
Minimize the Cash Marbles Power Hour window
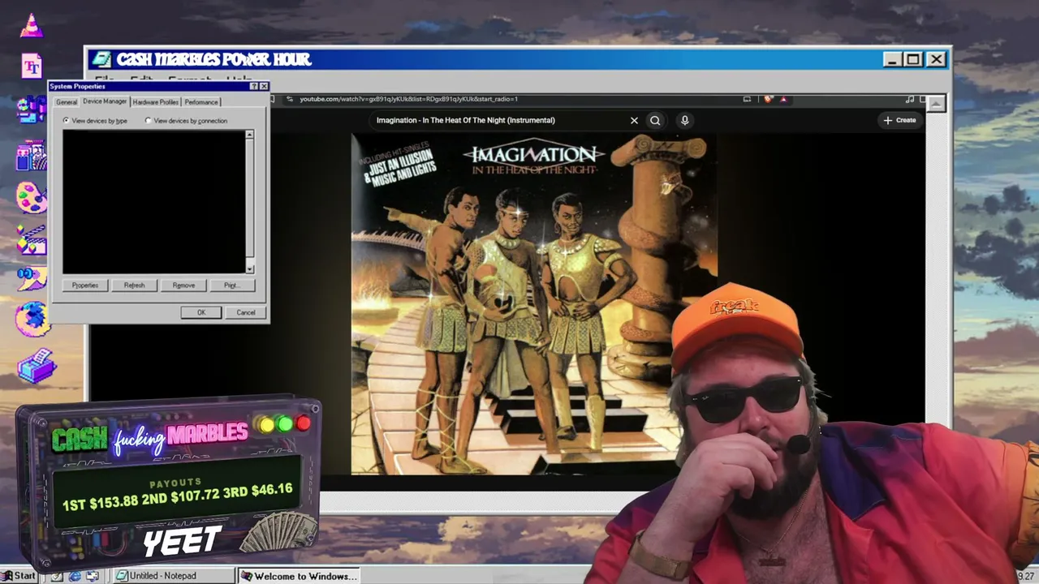coord(892,59)
